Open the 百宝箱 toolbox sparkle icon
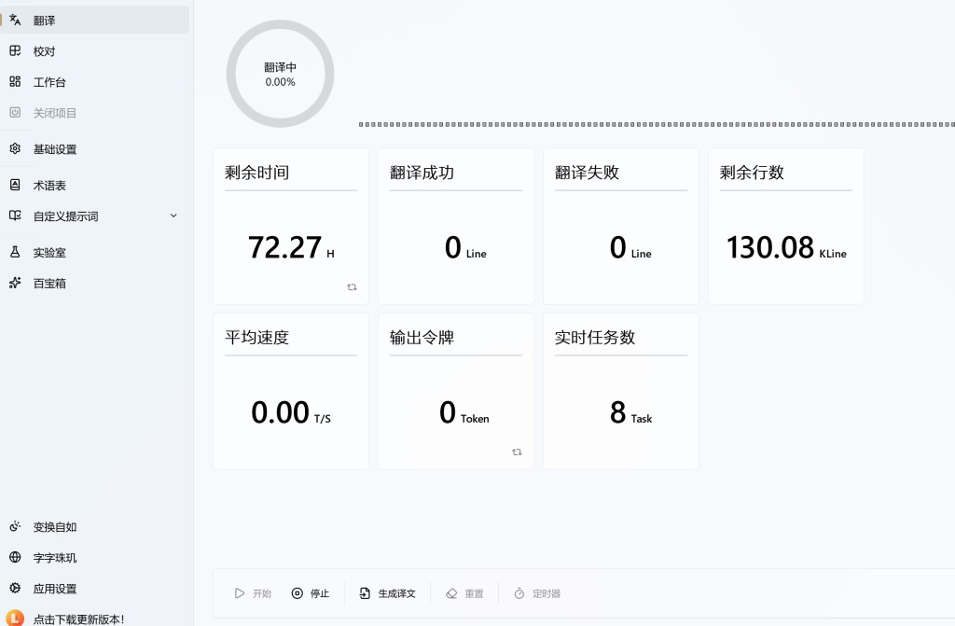 [15, 283]
